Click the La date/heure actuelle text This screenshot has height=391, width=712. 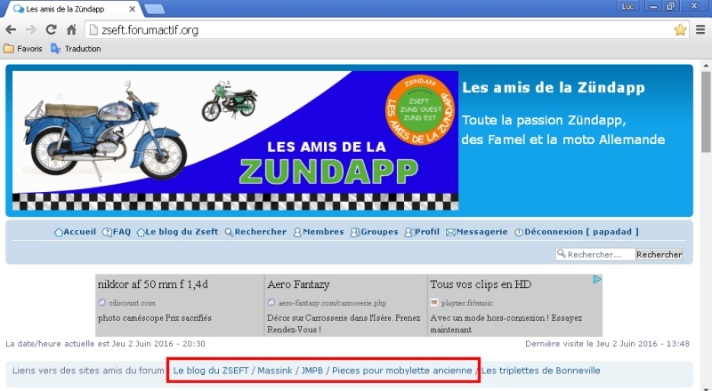pyautogui.click(x=105, y=344)
